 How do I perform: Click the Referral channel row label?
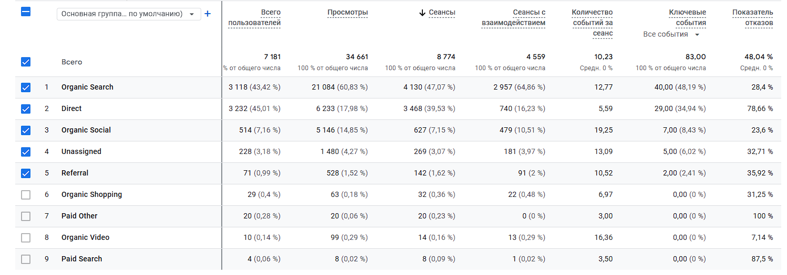coord(75,173)
